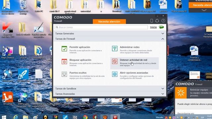Click the Detener actividad de red icon
Screen dimensions: 212x119
[x=115, y=61]
